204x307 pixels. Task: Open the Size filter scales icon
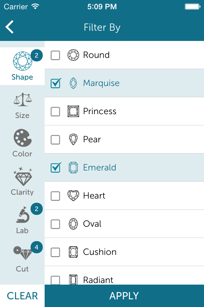[22, 100]
